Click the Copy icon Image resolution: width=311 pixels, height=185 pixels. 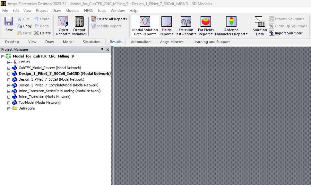[20, 26]
